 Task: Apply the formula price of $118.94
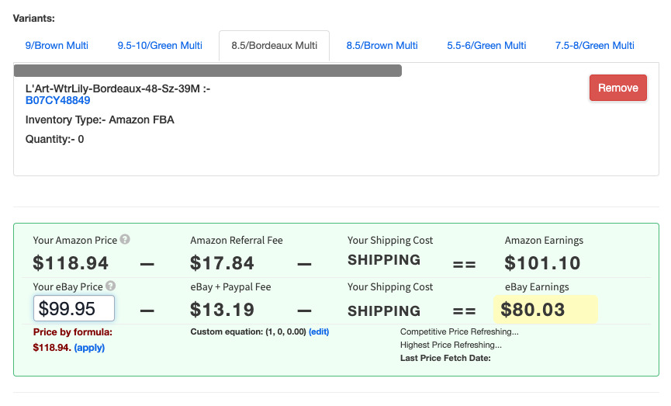(89, 348)
